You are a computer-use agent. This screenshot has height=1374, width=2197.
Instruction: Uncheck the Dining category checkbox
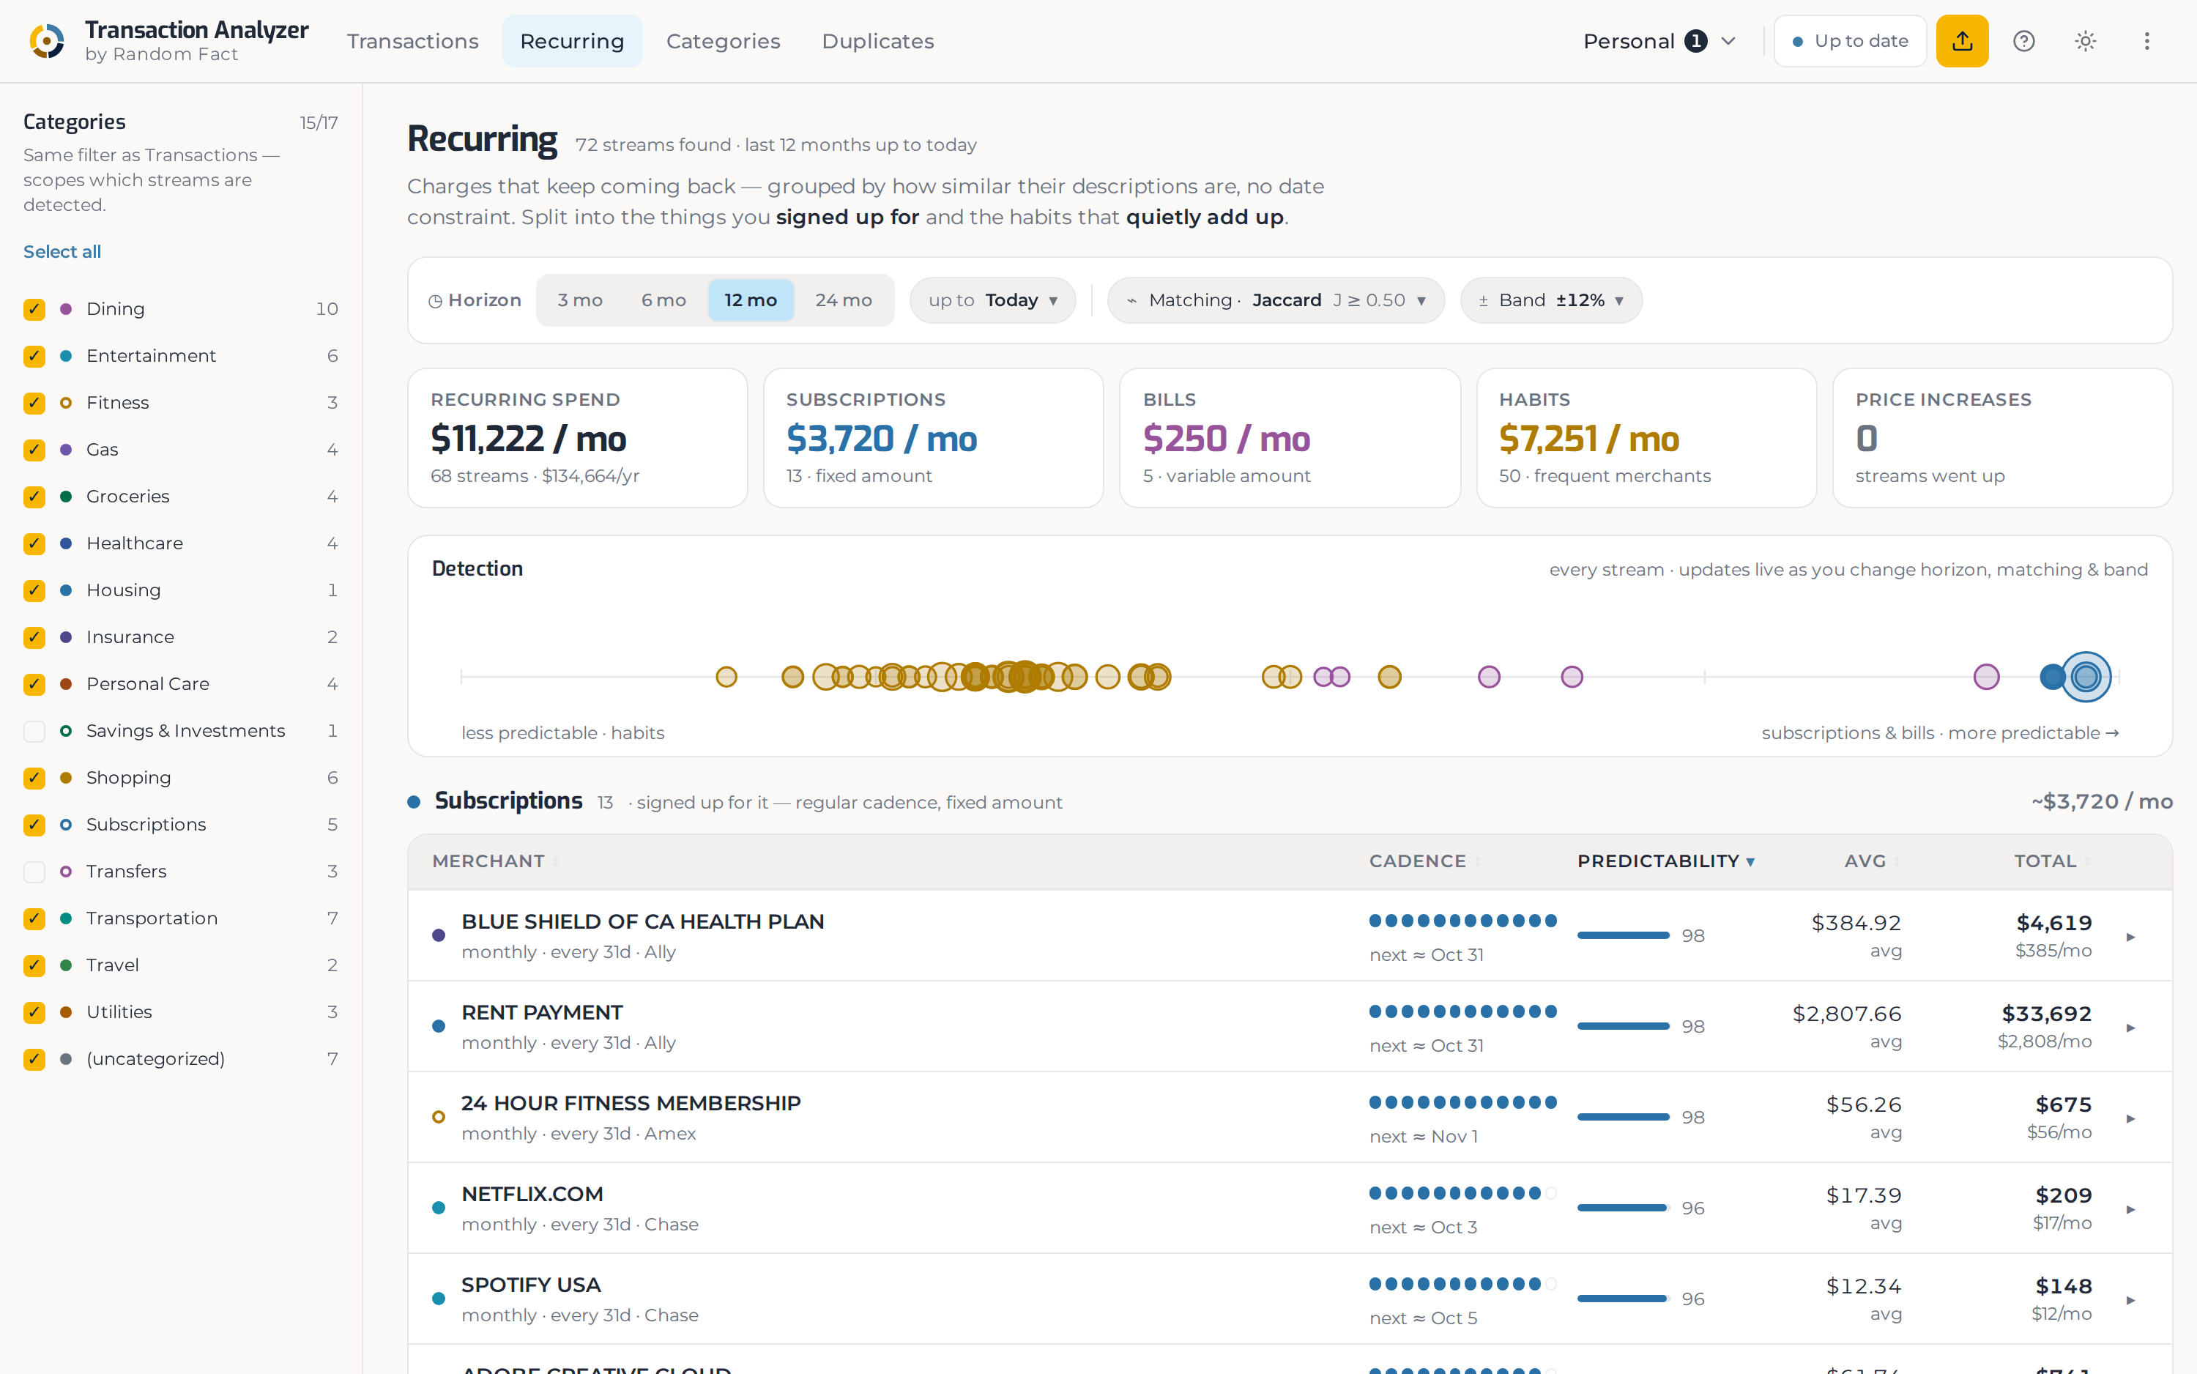[34, 309]
